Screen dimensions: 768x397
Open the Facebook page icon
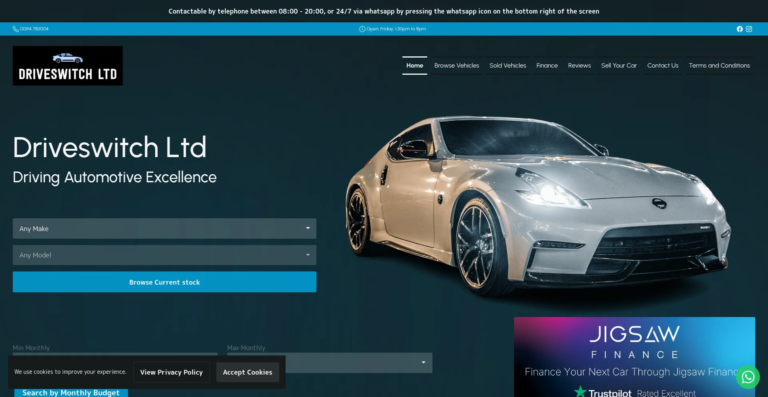tap(740, 29)
